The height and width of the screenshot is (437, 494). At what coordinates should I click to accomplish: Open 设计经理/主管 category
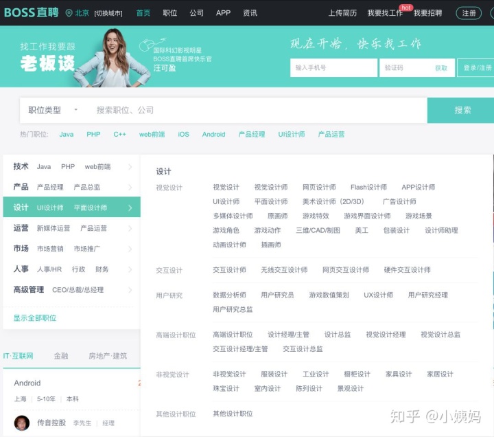288,335
